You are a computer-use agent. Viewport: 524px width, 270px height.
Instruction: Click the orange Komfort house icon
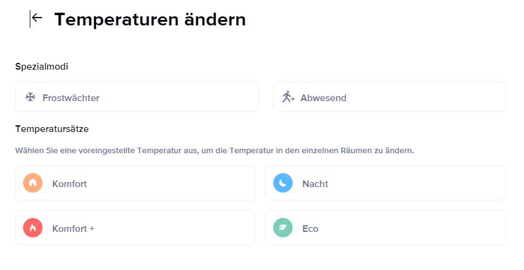coord(33,183)
